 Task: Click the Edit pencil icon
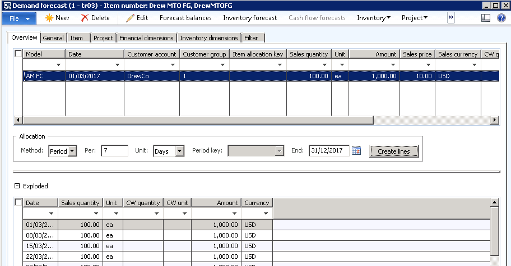coord(130,18)
